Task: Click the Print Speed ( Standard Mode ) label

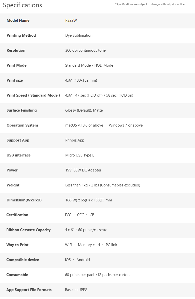Action: 33,95
